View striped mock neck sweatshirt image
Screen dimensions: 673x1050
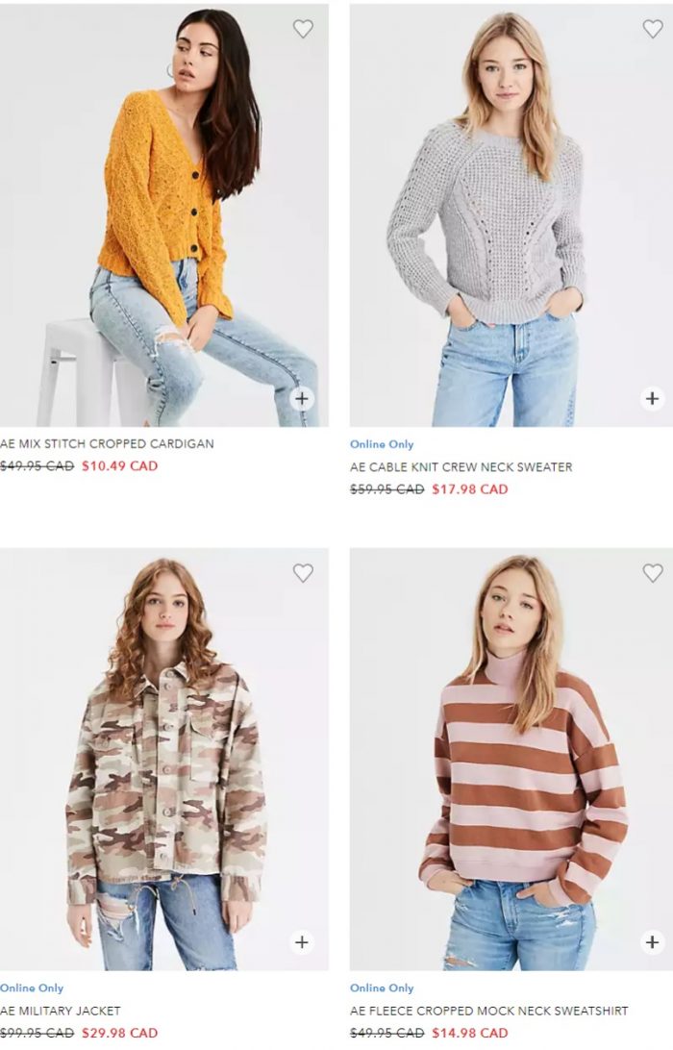[511, 760]
